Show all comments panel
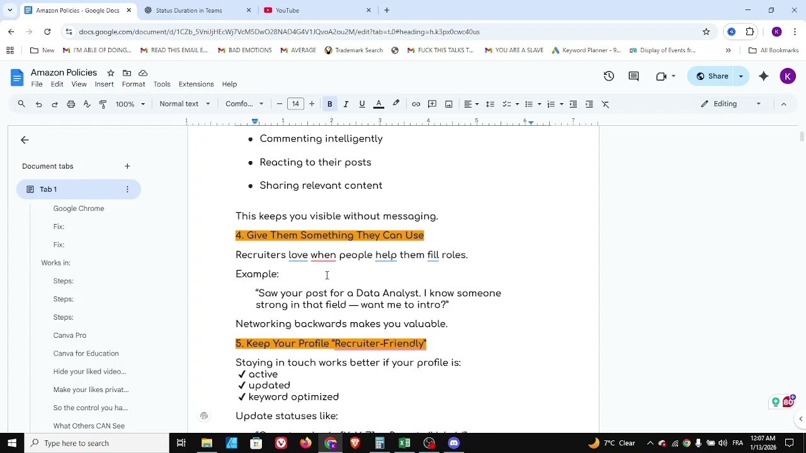806x453 pixels. pos(633,76)
